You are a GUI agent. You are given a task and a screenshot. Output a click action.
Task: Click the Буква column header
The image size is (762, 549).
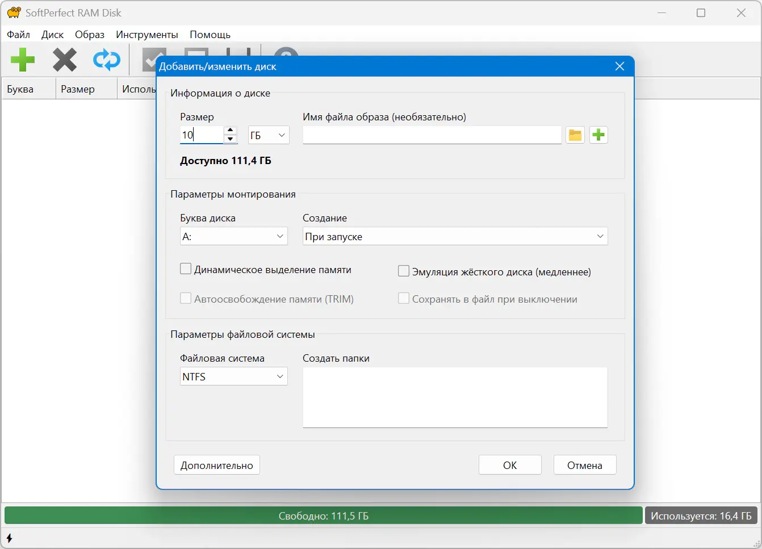(x=29, y=89)
